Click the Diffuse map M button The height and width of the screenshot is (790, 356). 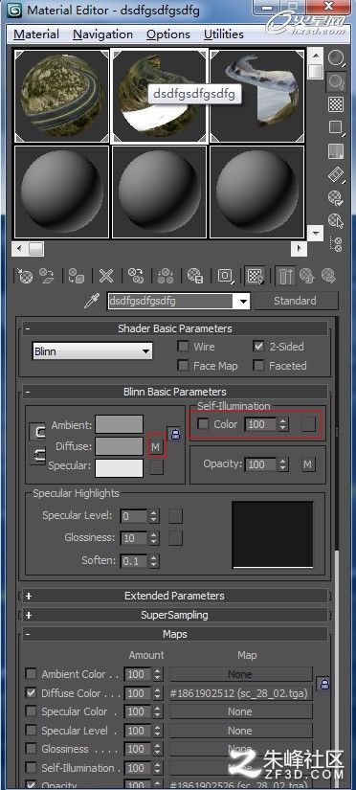[156, 447]
